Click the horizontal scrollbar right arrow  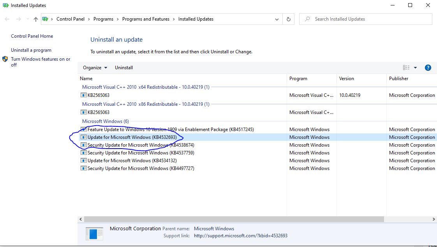(433, 219)
